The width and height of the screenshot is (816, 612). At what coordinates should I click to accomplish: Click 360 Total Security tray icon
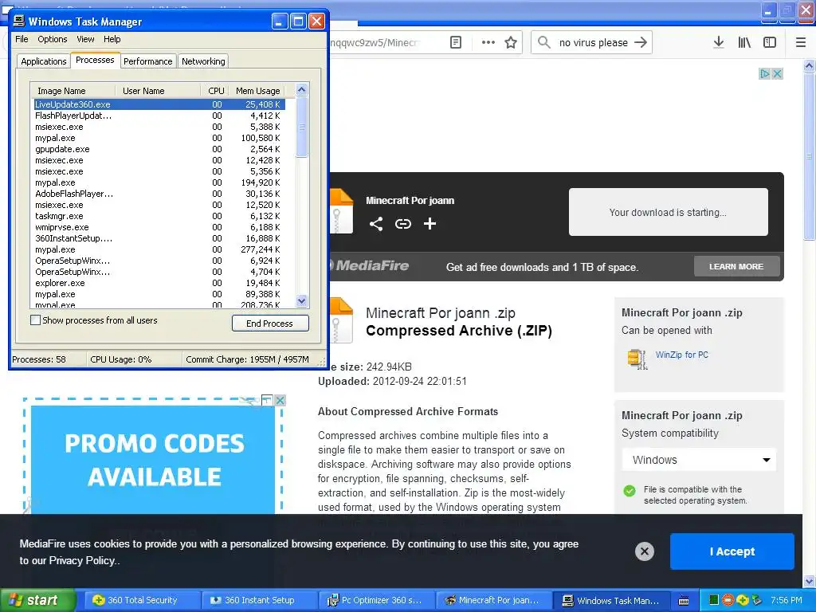743,600
